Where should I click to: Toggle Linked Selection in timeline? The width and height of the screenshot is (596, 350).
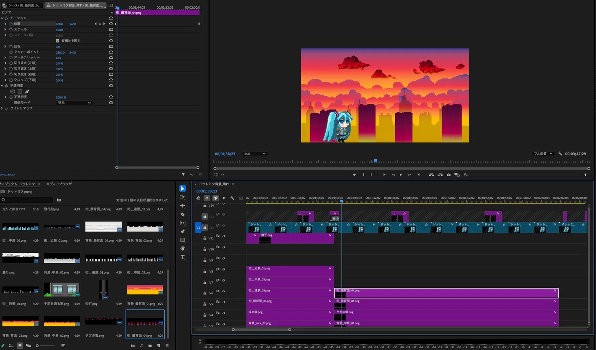point(215,198)
